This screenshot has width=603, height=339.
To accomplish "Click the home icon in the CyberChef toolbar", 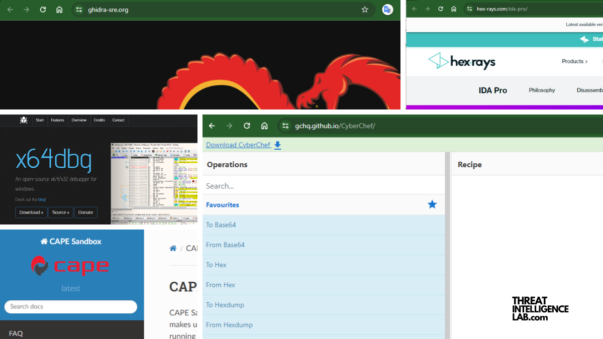I will [264, 126].
